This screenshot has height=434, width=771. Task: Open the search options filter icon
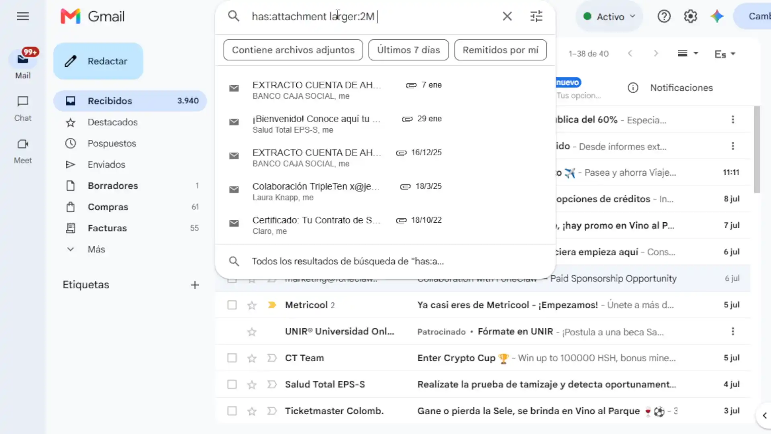[x=536, y=16]
